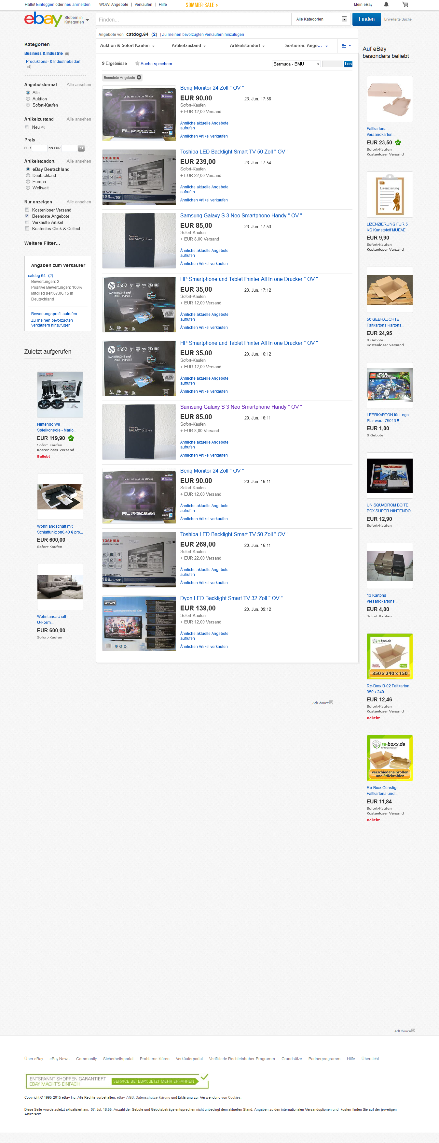
Task: Open the Mein eBay menu
Action: click(363, 5)
